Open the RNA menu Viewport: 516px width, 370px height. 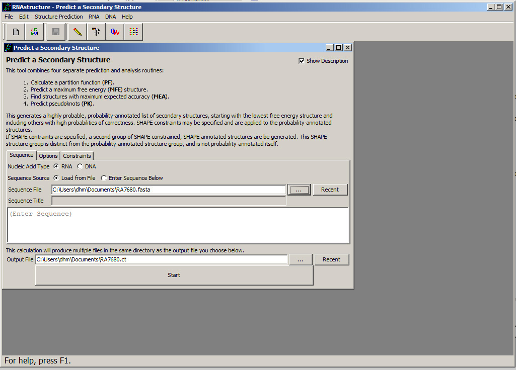(x=94, y=17)
